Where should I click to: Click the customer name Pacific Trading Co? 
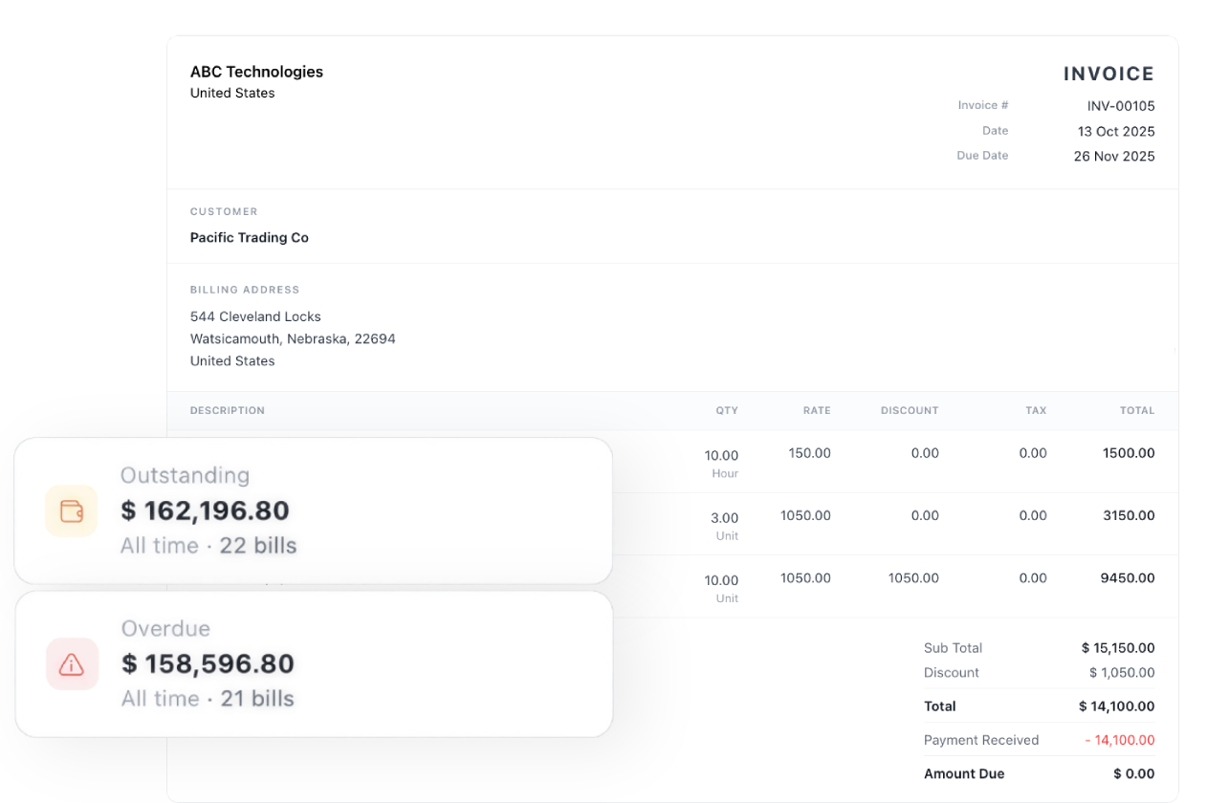[x=249, y=237]
